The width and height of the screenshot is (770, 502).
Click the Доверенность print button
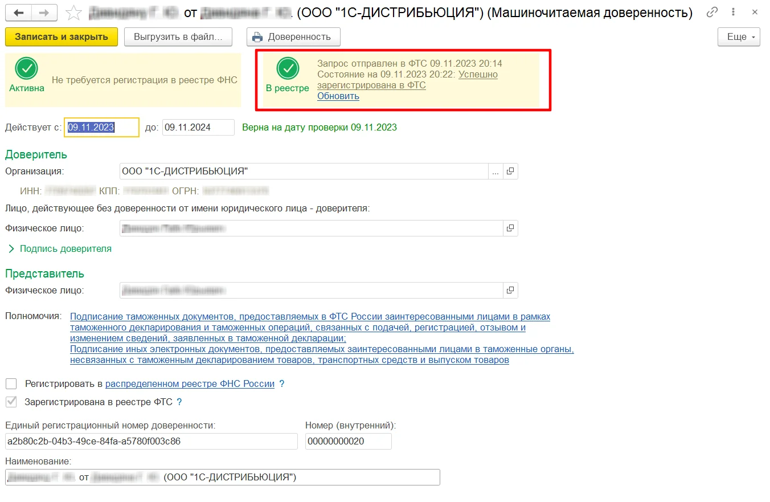point(293,37)
